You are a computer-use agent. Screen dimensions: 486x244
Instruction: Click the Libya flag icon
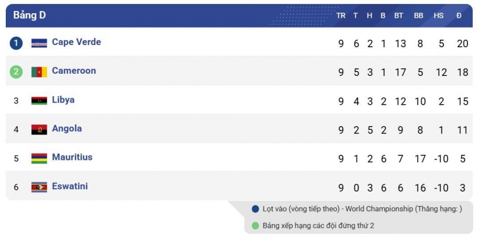pyautogui.click(x=39, y=101)
